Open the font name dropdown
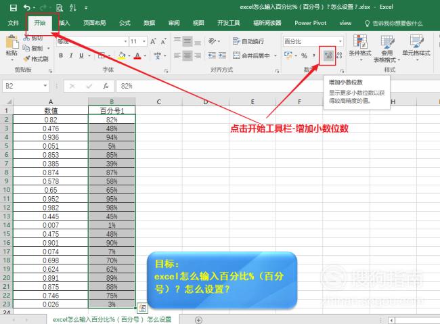This screenshot has width=440, height=324. pyautogui.click(x=125, y=41)
